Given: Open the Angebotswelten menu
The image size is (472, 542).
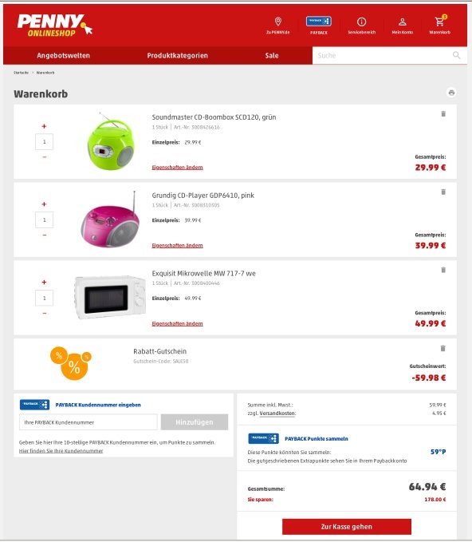Looking at the screenshot, I should click(63, 56).
